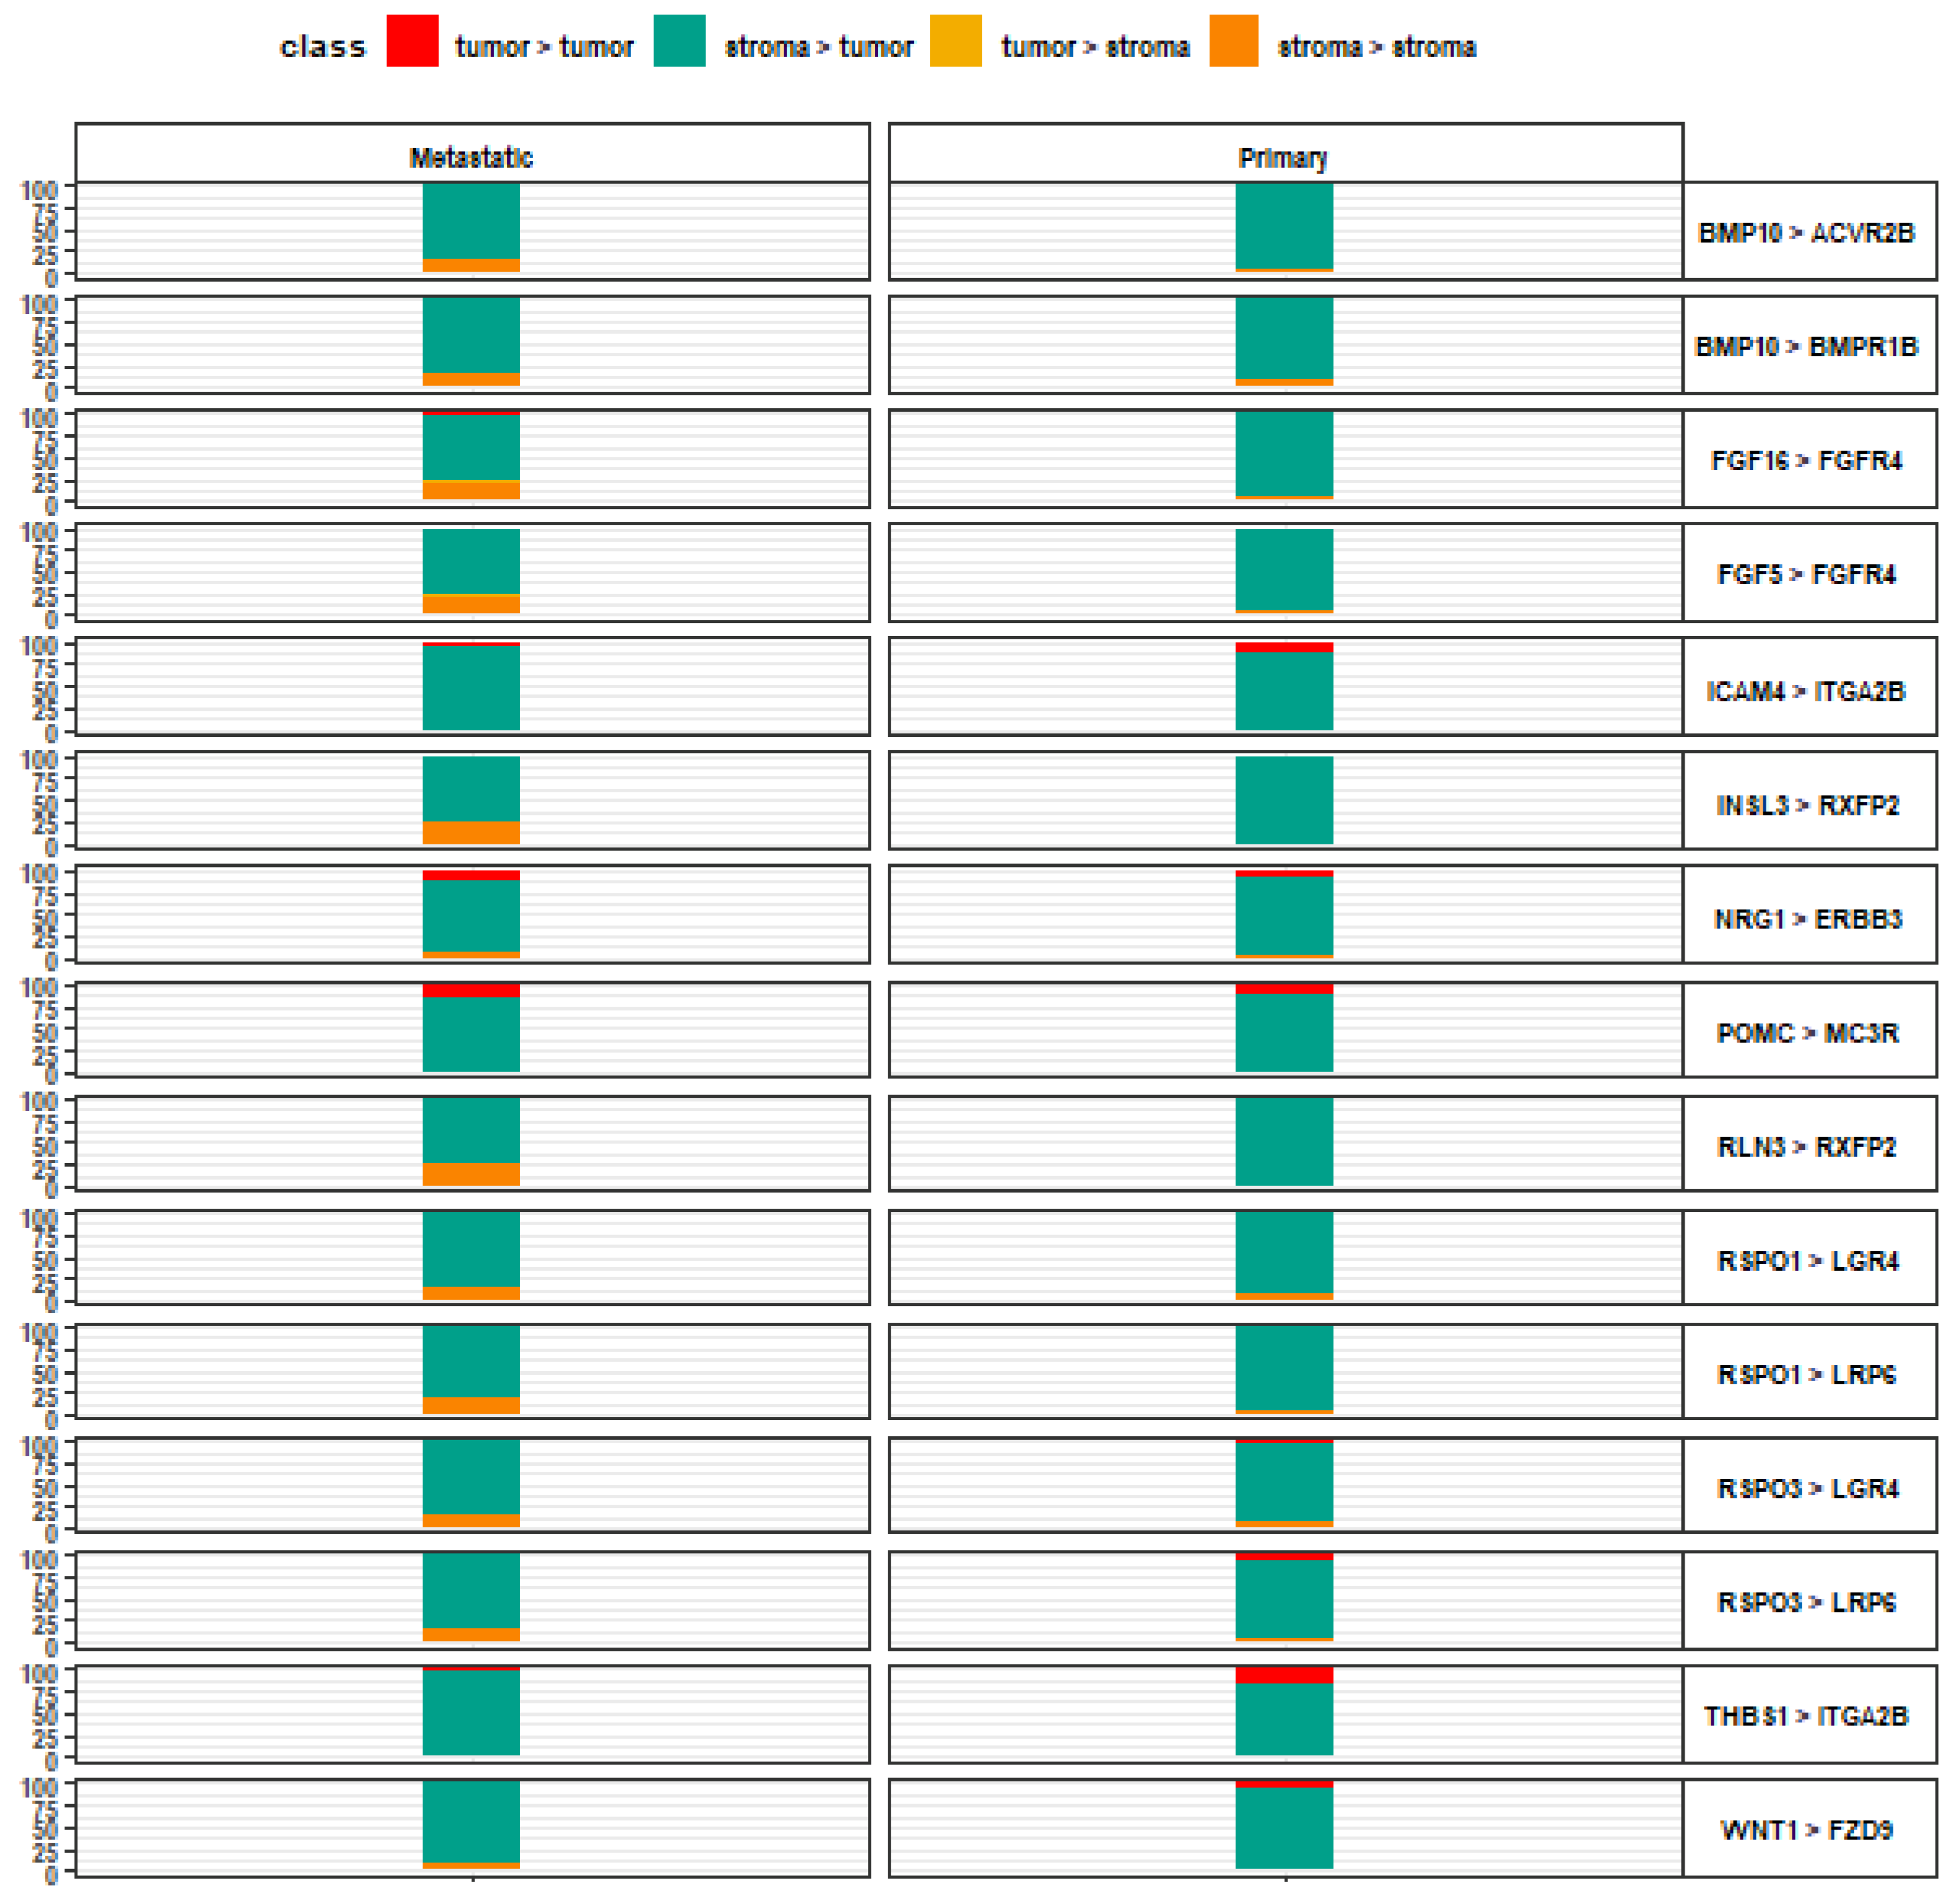Image resolution: width=1960 pixels, height=1899 pixels.
Task: Select the Metastatic panel header
Action: click(472, 157)
